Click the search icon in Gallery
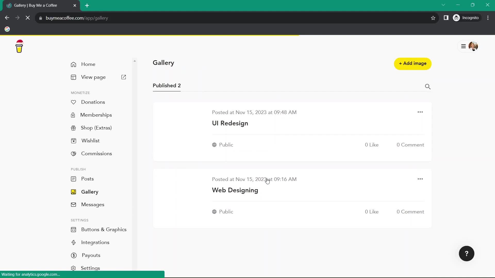This screenshot has height=278, width=495. click(428, 86)
